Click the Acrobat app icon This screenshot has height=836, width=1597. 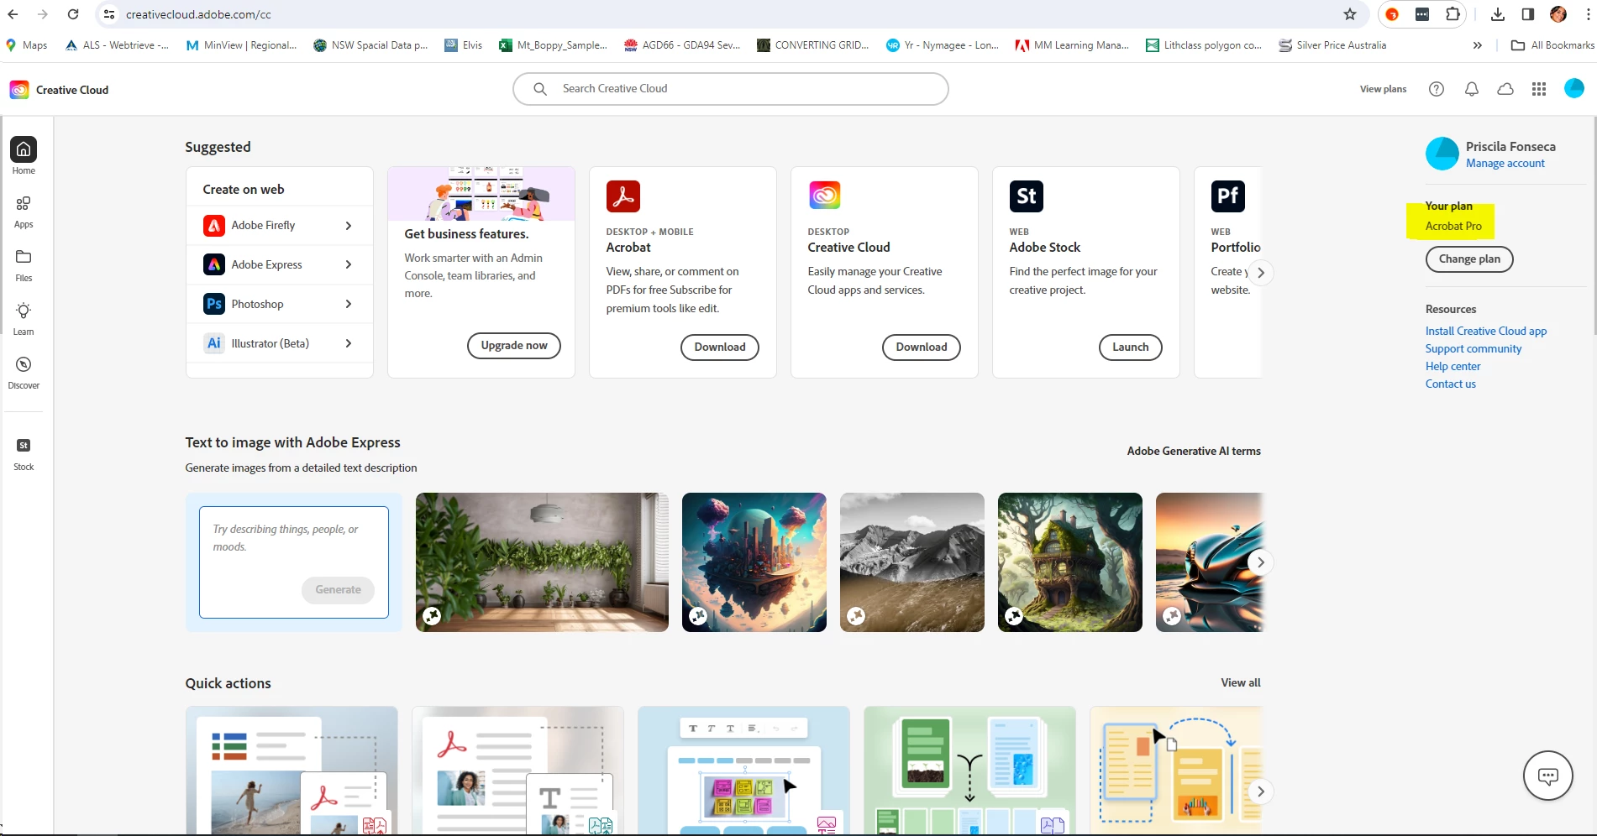pos(623,196)
